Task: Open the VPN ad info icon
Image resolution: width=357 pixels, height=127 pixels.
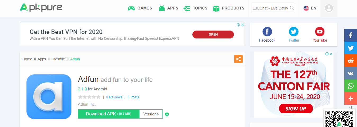Action: click(238, 25)
